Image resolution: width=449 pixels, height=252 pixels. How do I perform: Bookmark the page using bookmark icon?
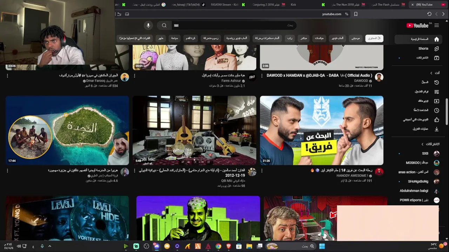coord(356,14)
